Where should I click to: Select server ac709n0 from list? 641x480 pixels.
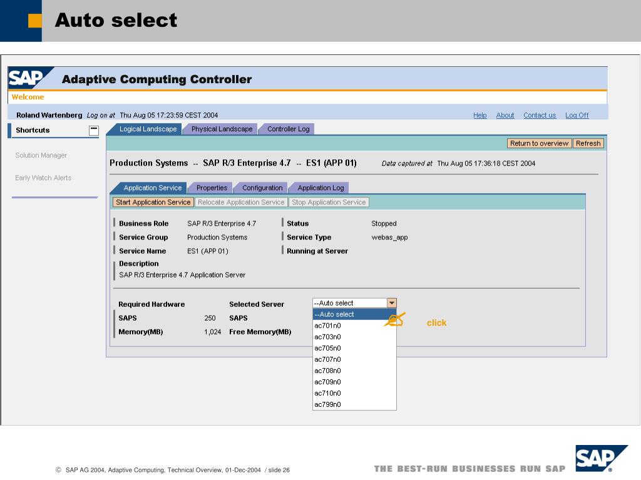tap(354, 382)
